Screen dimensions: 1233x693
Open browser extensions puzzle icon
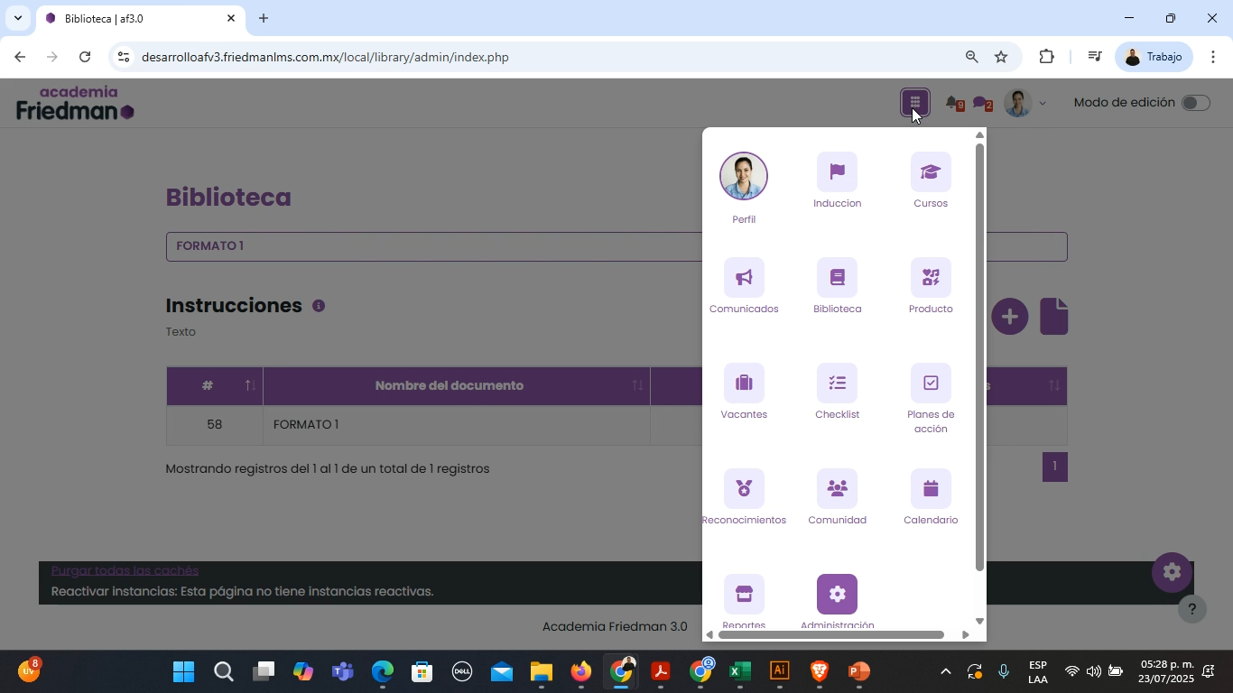[1046, 57]
